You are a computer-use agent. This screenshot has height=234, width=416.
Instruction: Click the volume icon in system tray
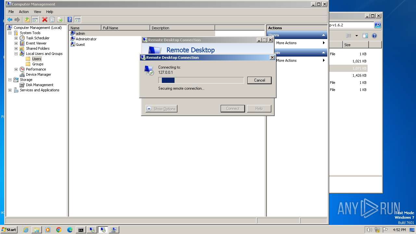[x=369, y=230]
